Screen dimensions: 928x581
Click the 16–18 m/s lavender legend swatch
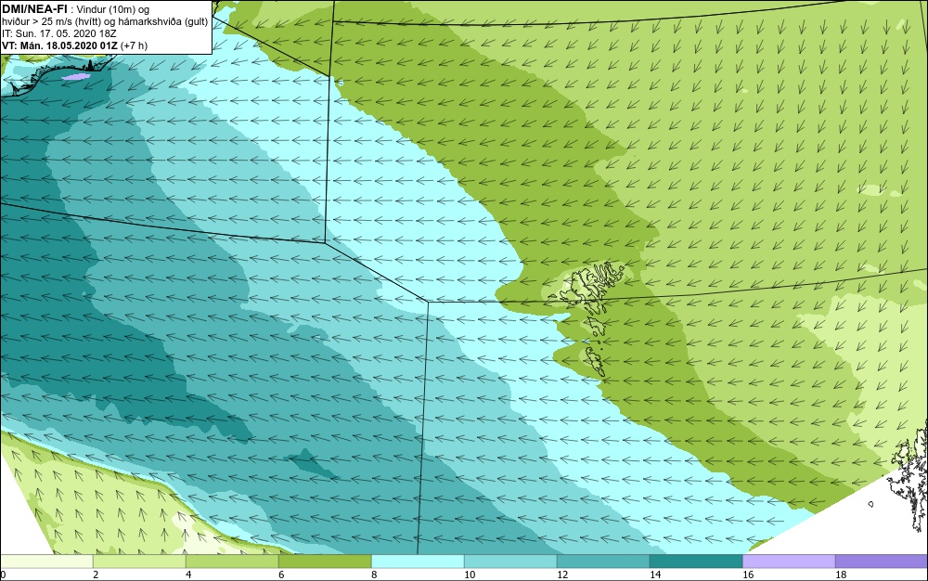tap(789, 562)
